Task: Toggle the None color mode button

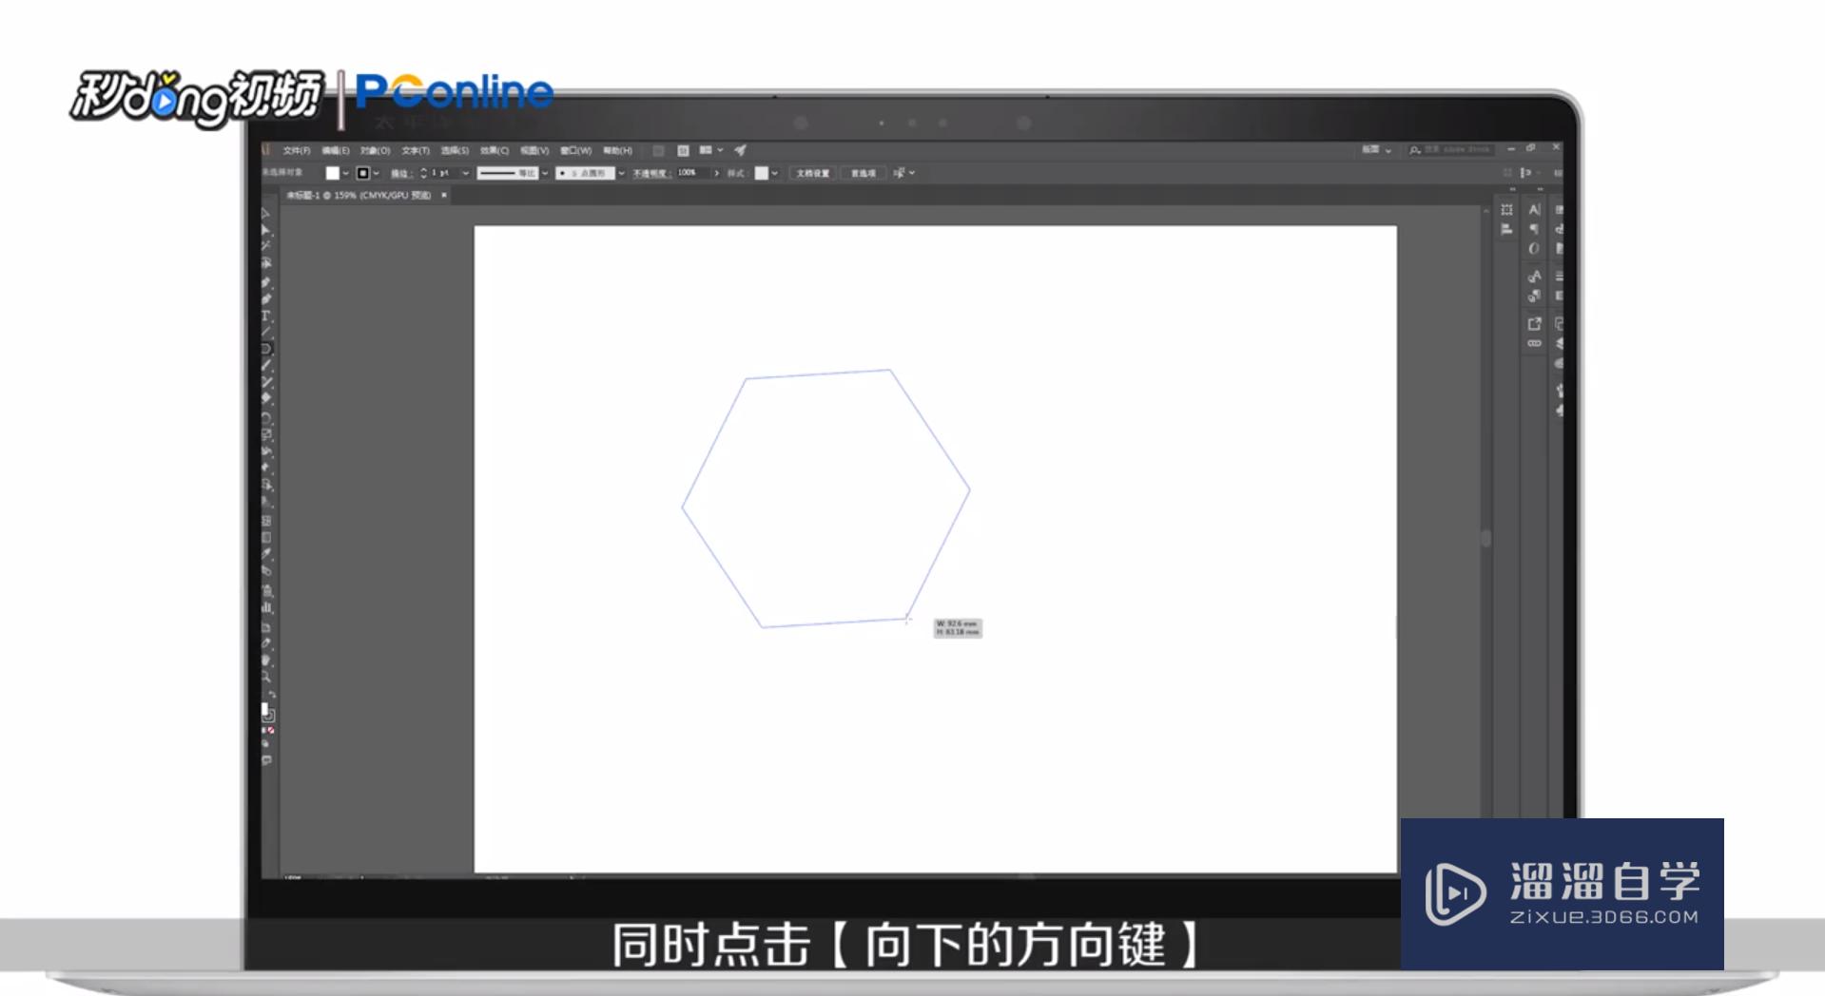Action: point(271,730)
